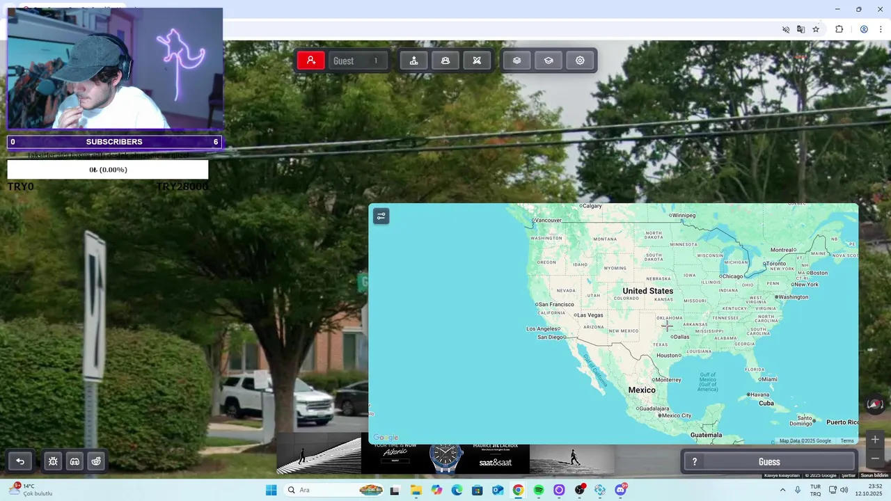This screenshot has height=501, width=891.
Task: Click the Klavye kısayolları map link
Action: pos(782,475)
